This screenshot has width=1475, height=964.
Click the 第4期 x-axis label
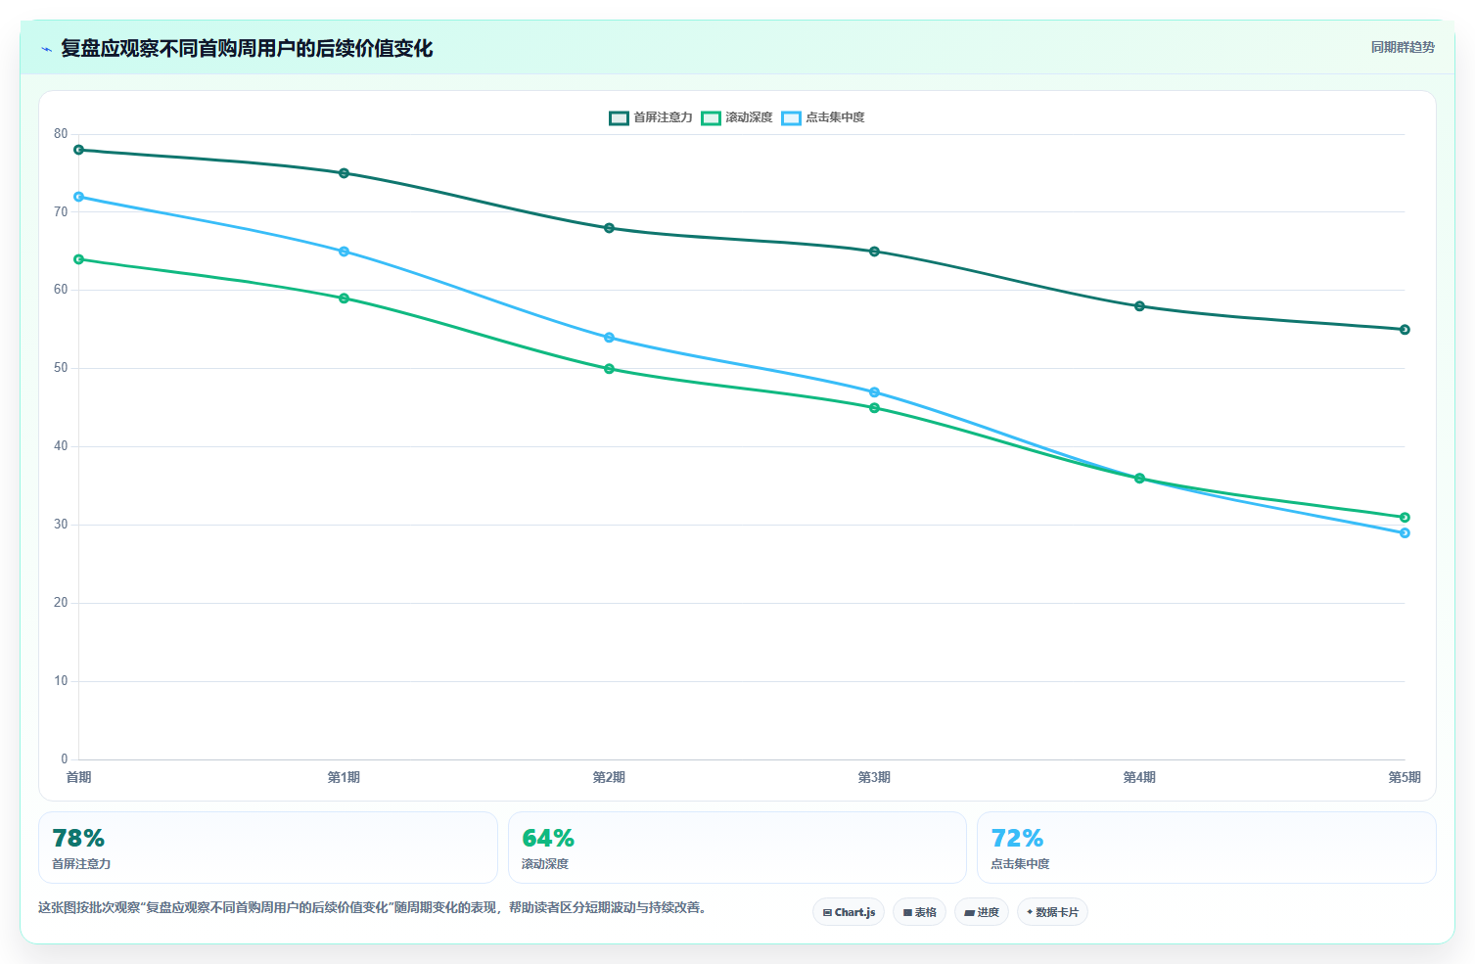coord(1139,777)
